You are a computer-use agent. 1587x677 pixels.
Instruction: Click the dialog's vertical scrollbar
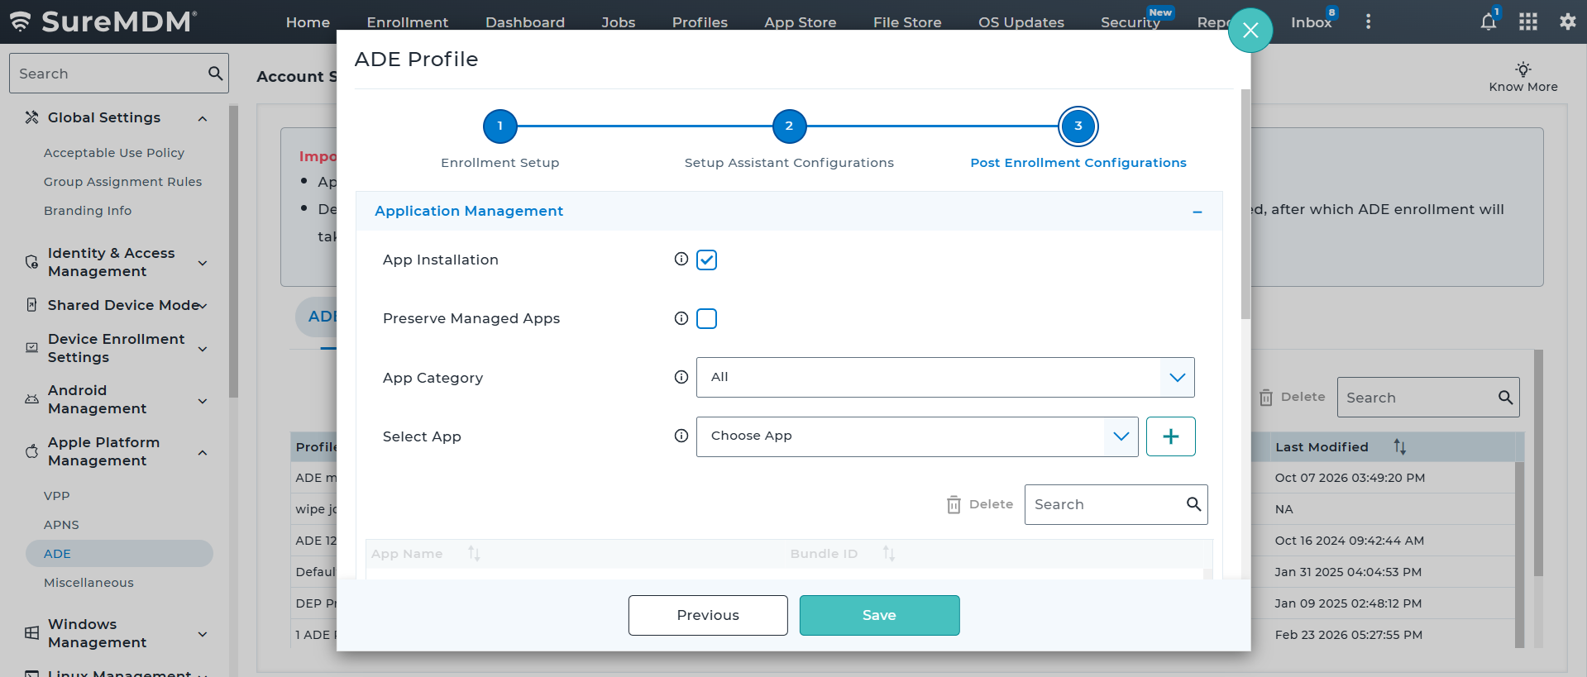click(1245, 204)
